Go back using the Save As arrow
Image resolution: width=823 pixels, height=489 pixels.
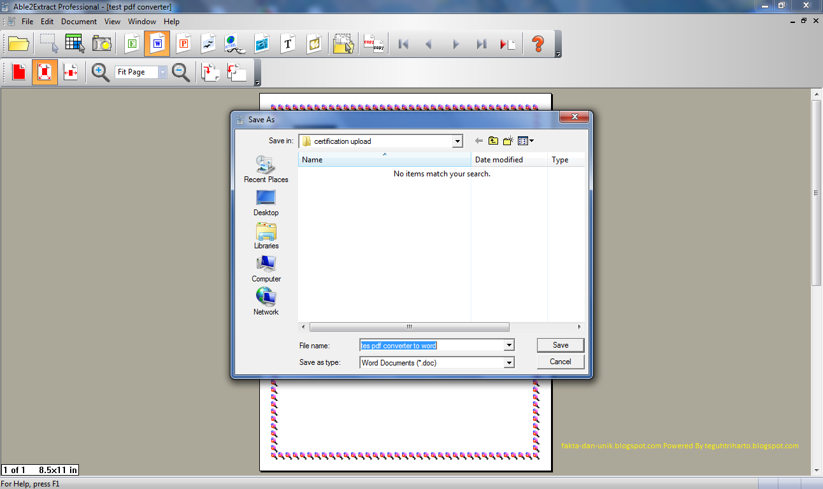pyautogui.click(x=479, y=141)
